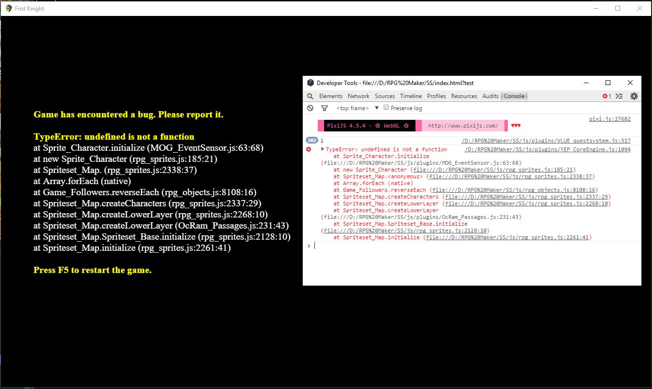The height and width of the screenshot is (389, 652).
Task: Click the yellow 'TypeError: undefined is not a function' game text
Action: click(114, 137)
